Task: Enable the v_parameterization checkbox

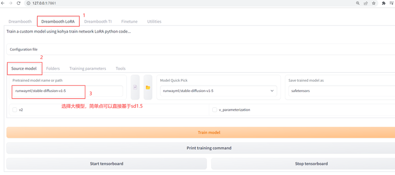Action: click(x=215, y=110)
